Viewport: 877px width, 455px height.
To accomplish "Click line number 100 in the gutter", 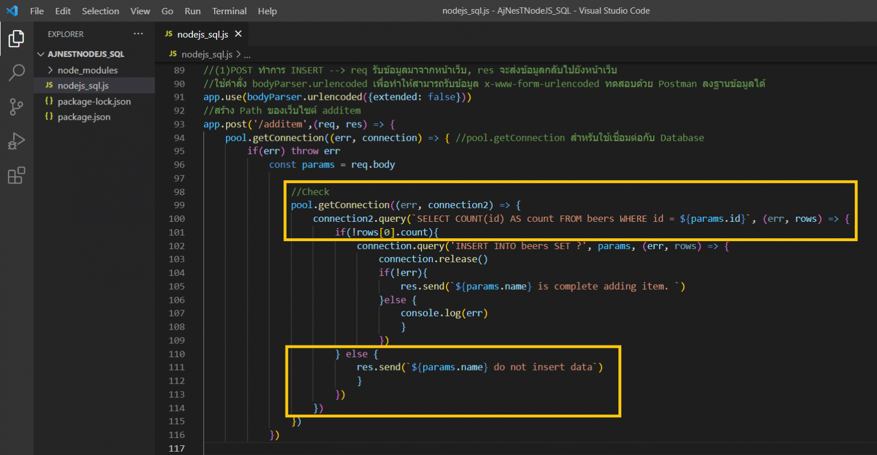I will (177, 219).
